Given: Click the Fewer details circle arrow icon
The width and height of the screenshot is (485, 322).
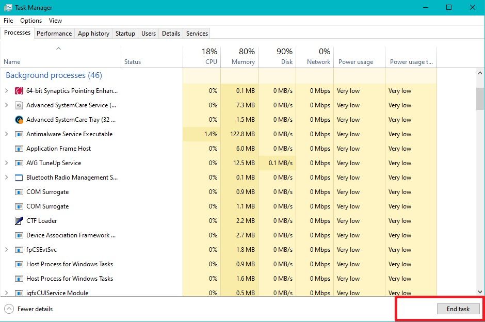Looking at the screenshot, I should point(9,309).
